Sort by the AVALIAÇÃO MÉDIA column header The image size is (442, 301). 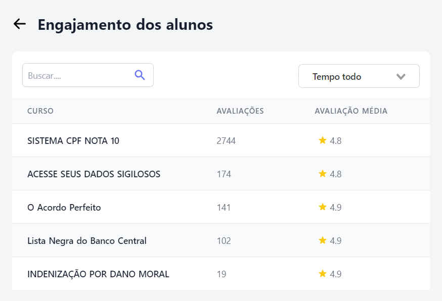click(351, 111)
